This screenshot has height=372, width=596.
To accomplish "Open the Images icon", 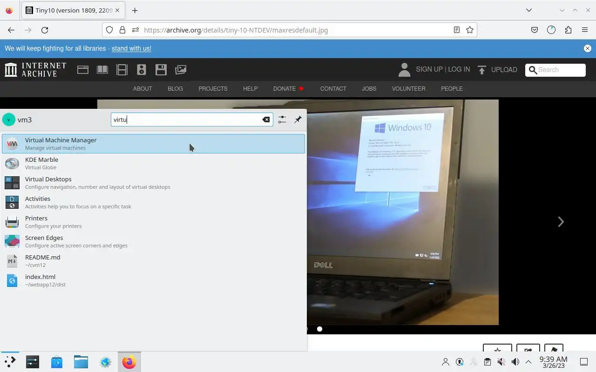I will point(181,70).
